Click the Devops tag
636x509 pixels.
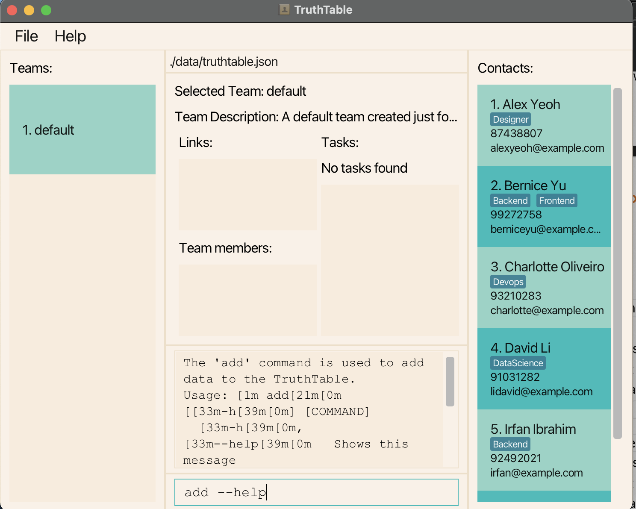coord(508,282)
